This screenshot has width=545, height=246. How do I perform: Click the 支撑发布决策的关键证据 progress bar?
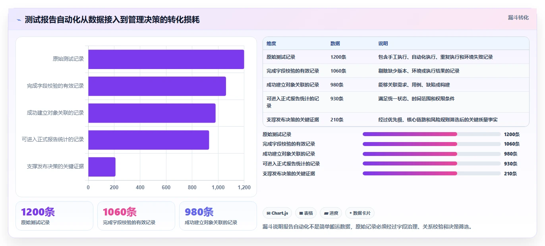pyautogui.click(x=432, y=173)
